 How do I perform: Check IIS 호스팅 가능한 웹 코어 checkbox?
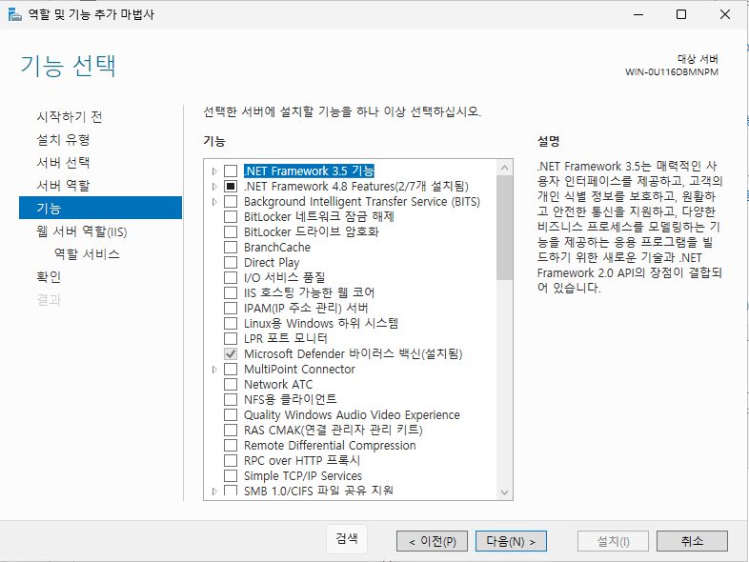(231, 292)
